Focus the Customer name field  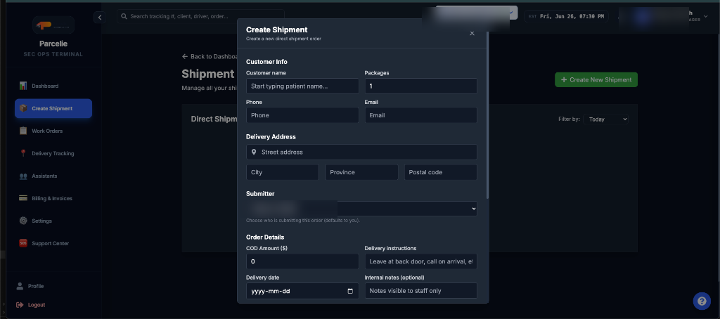click(302, 86)
